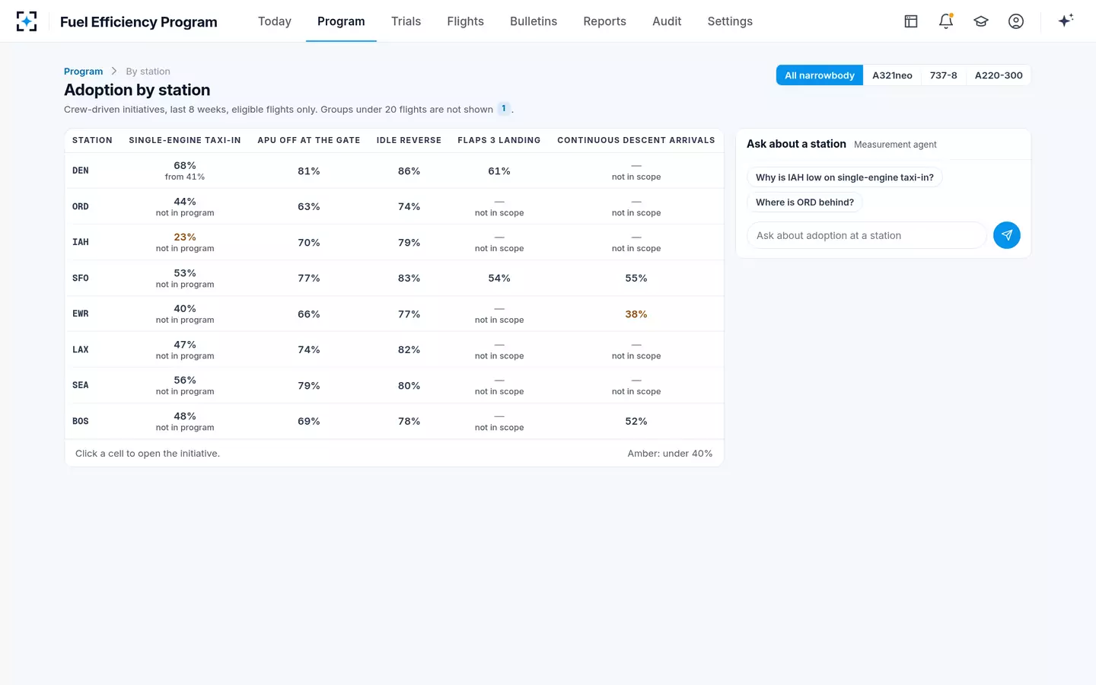Follow the Program breadcrumb link
Screen dimensions: 1096x685
[83, 72]
